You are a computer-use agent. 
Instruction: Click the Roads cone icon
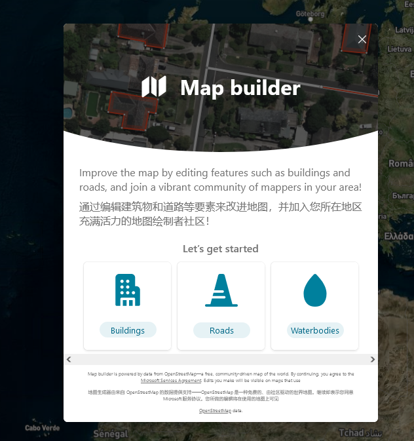coord(221,290)
